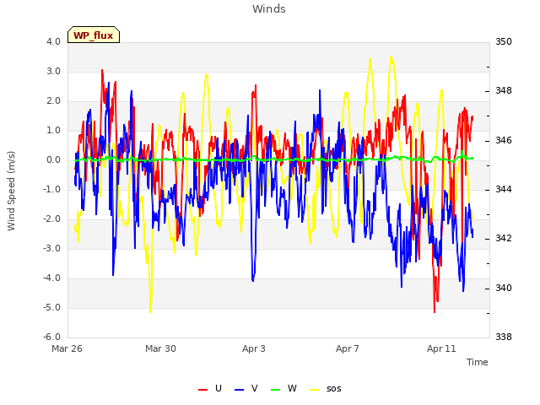Click the '0.0' left axis value

pyautogui.click(x=53, y=160)
